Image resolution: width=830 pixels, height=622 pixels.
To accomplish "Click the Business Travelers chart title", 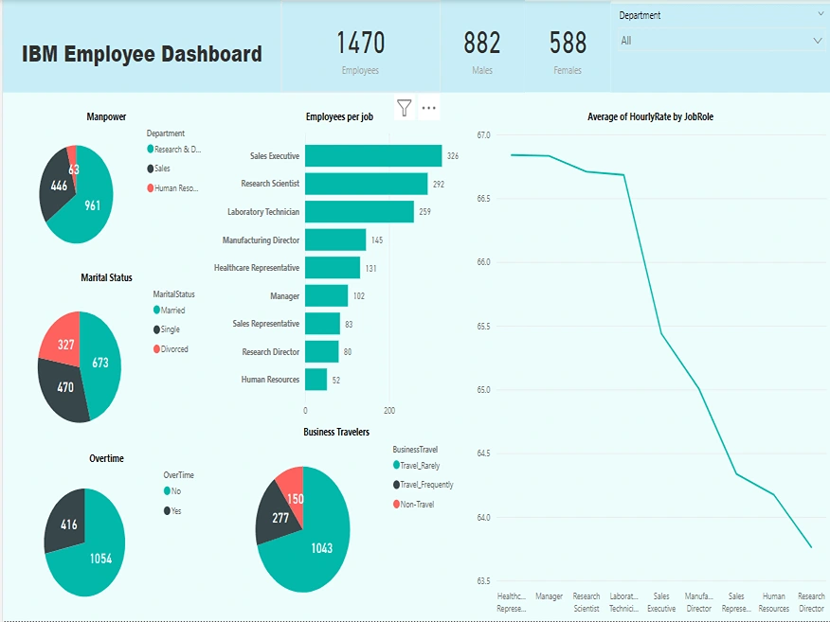I will click(336, 432).
